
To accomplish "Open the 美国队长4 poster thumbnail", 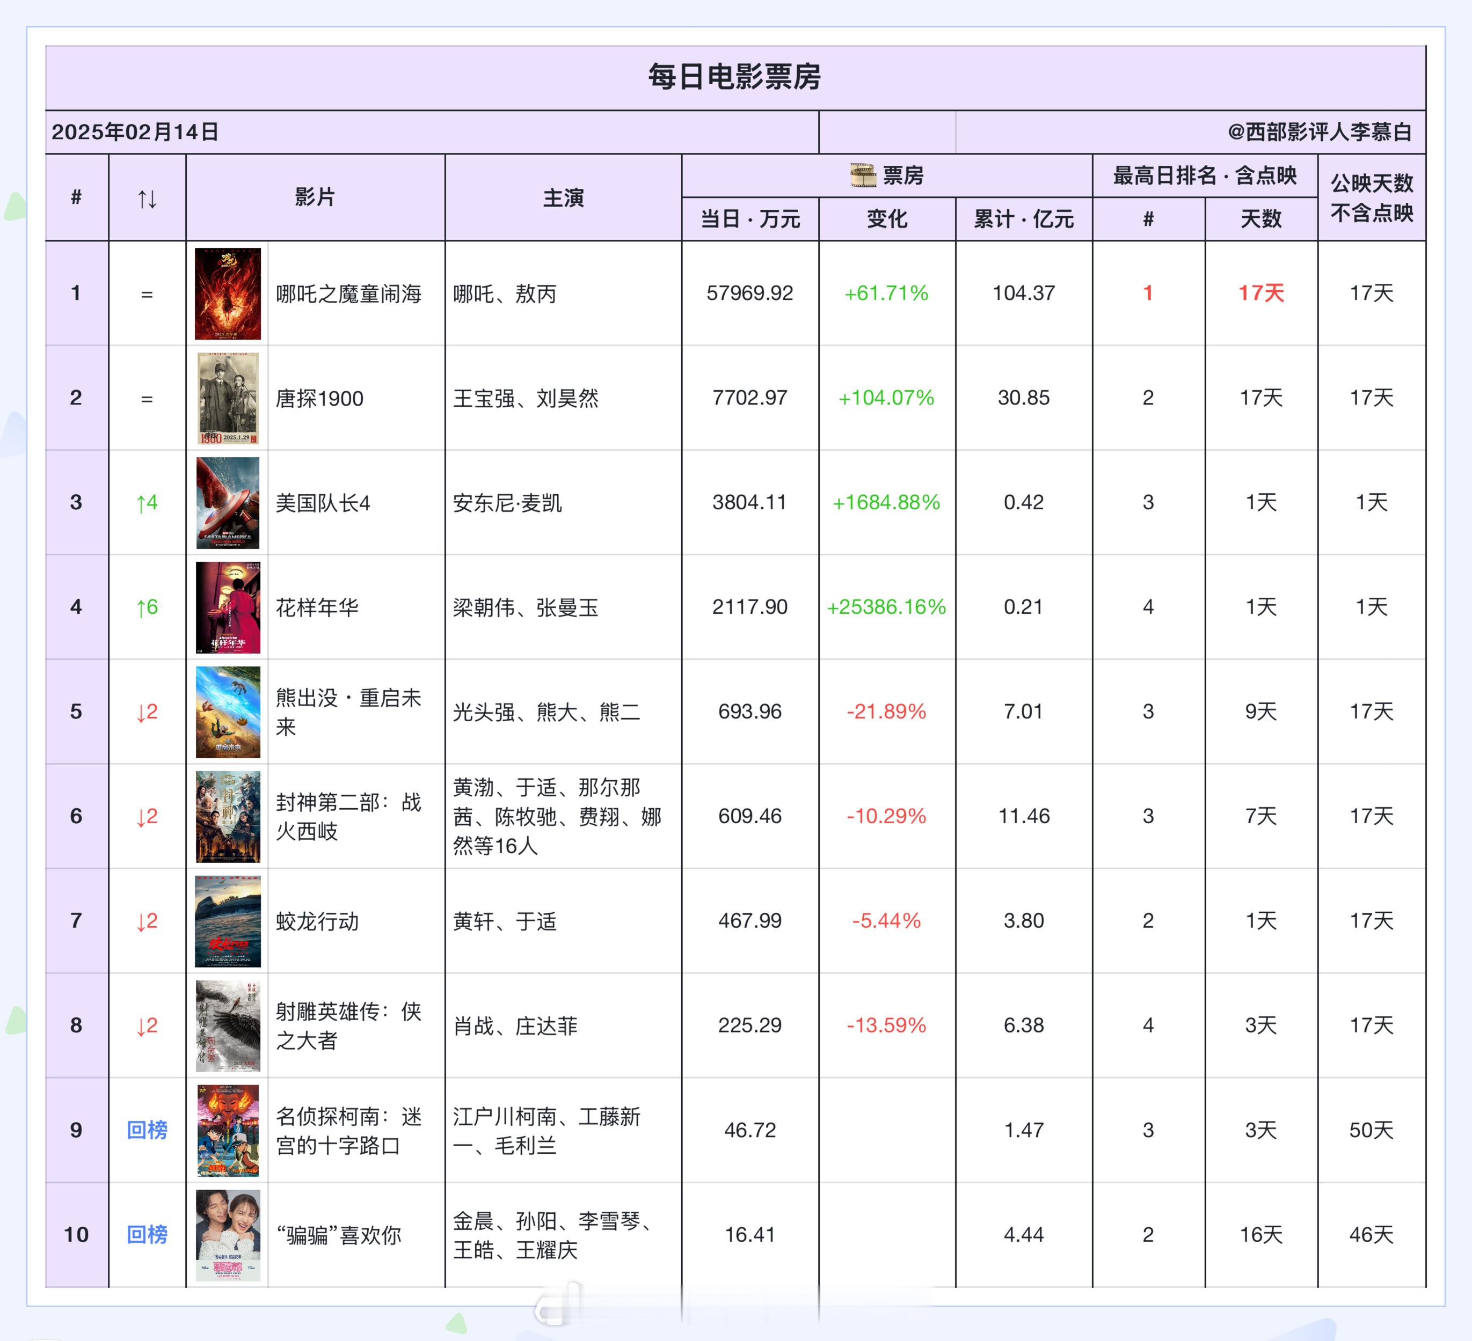I will click(x=228, y=502).
